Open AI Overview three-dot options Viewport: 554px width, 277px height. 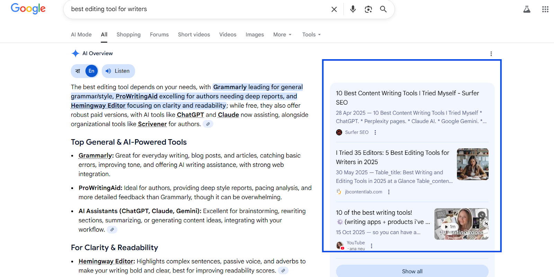[x=491, y=54]
